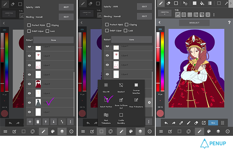Click back chevron in right panel
Image resolution: width=233 pixels, height=152 pixels.
159,22
